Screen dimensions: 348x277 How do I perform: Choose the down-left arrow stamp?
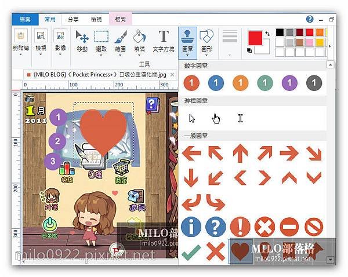point(216,178)
